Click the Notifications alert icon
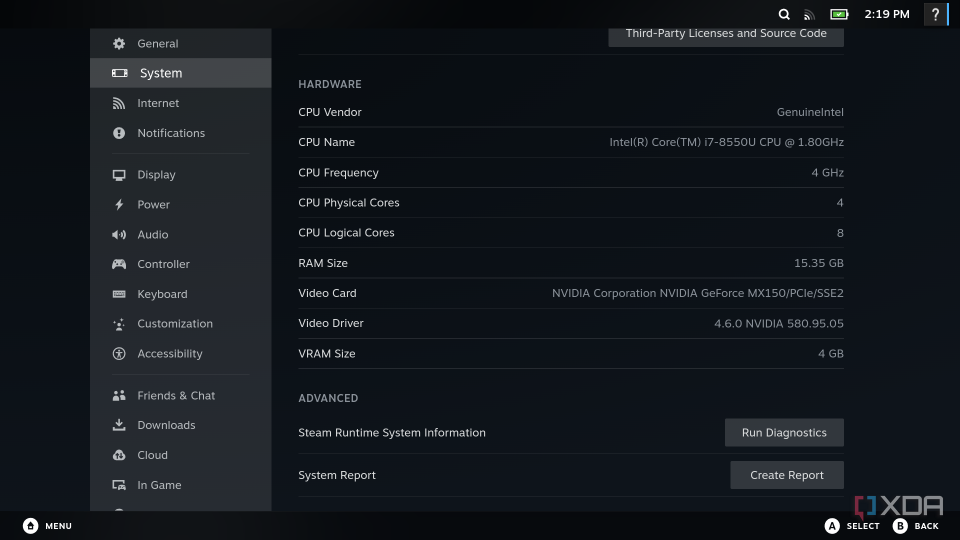This screenshot has width=960, height=540. click(x=119, y=133)
